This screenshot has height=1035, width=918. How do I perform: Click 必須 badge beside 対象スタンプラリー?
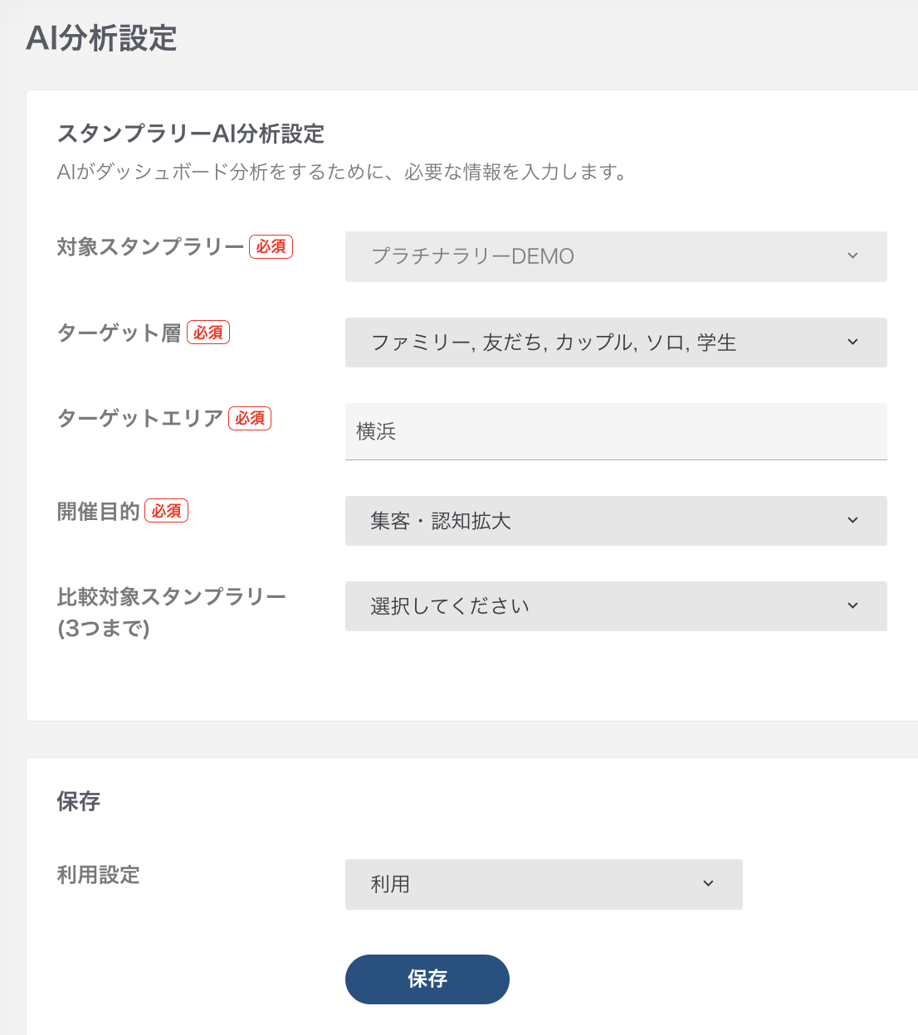click(x=271, y=246)
